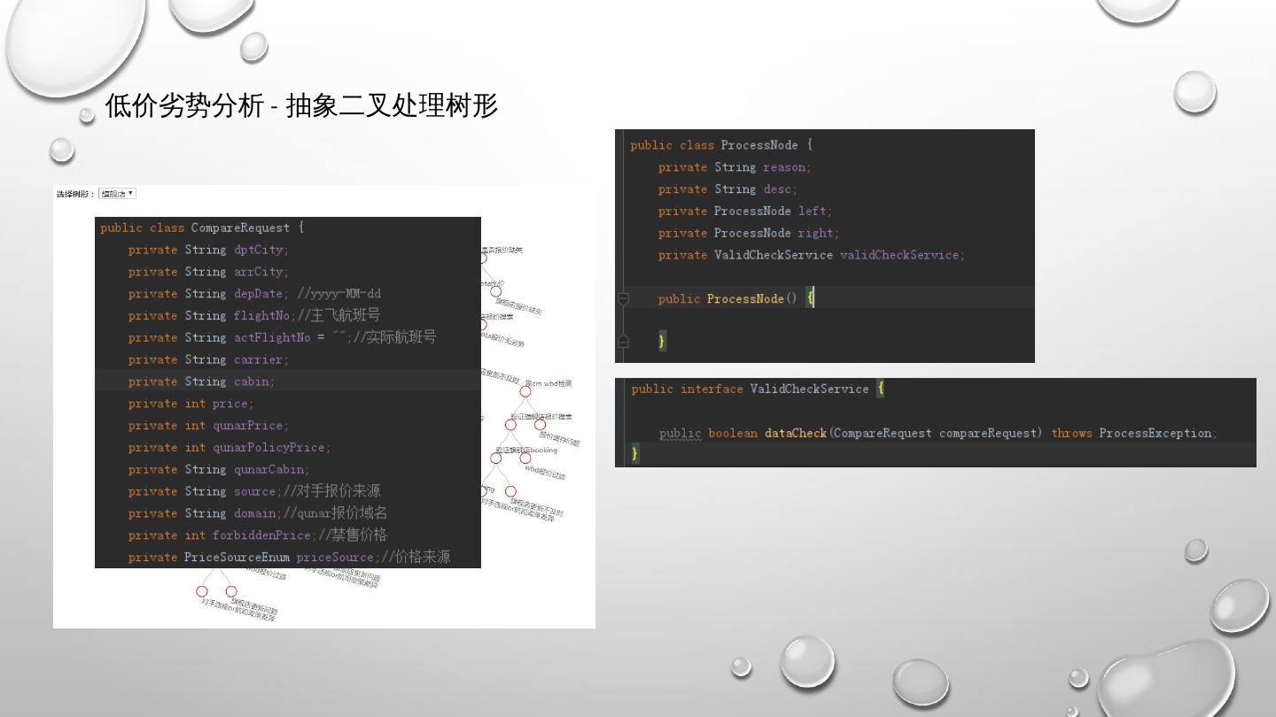Collapse the fold marker beside ProcessNode() constructor

pyautogui.click(x=623, y=299)
